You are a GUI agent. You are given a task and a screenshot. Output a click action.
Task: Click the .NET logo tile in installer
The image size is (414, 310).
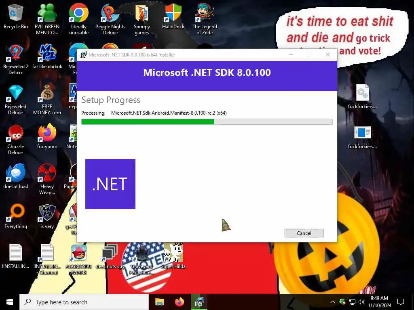(x=110, y=184)
